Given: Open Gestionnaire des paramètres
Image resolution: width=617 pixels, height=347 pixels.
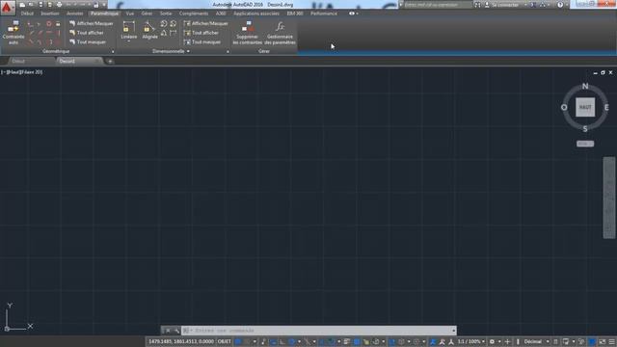Looking at the screenshot, I should (x=280, y=33).
